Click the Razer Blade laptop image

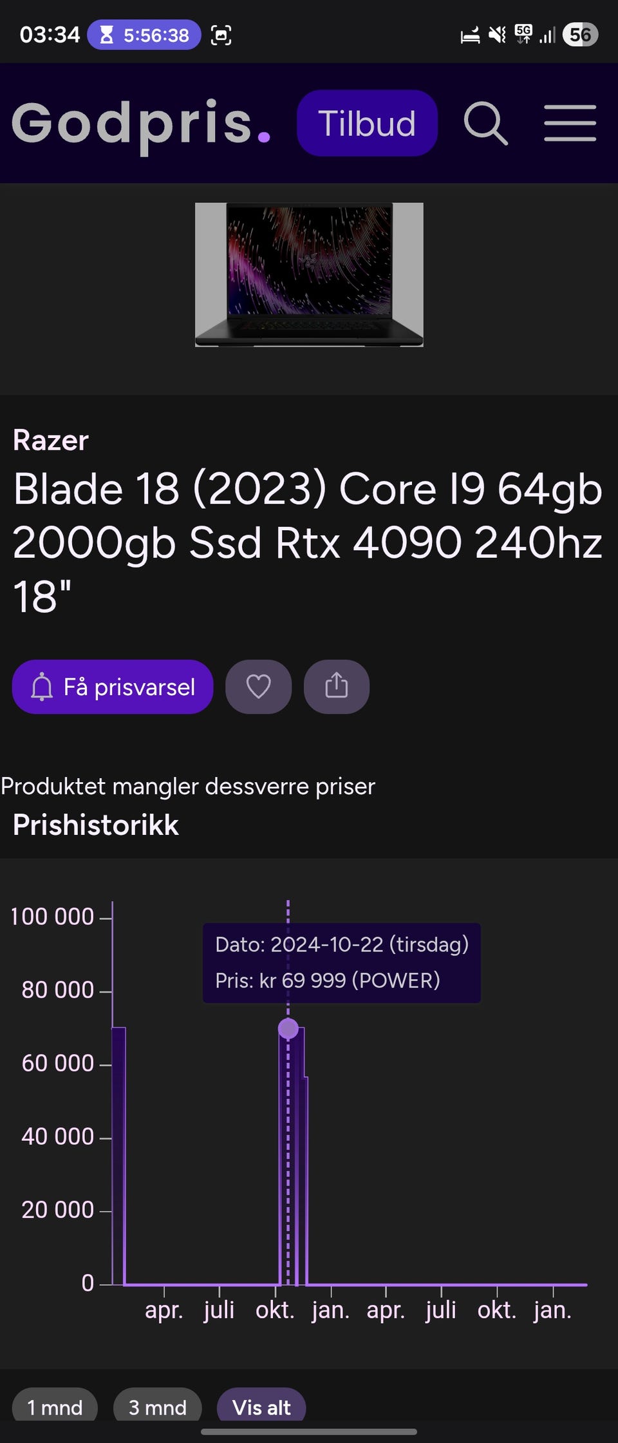309,275
